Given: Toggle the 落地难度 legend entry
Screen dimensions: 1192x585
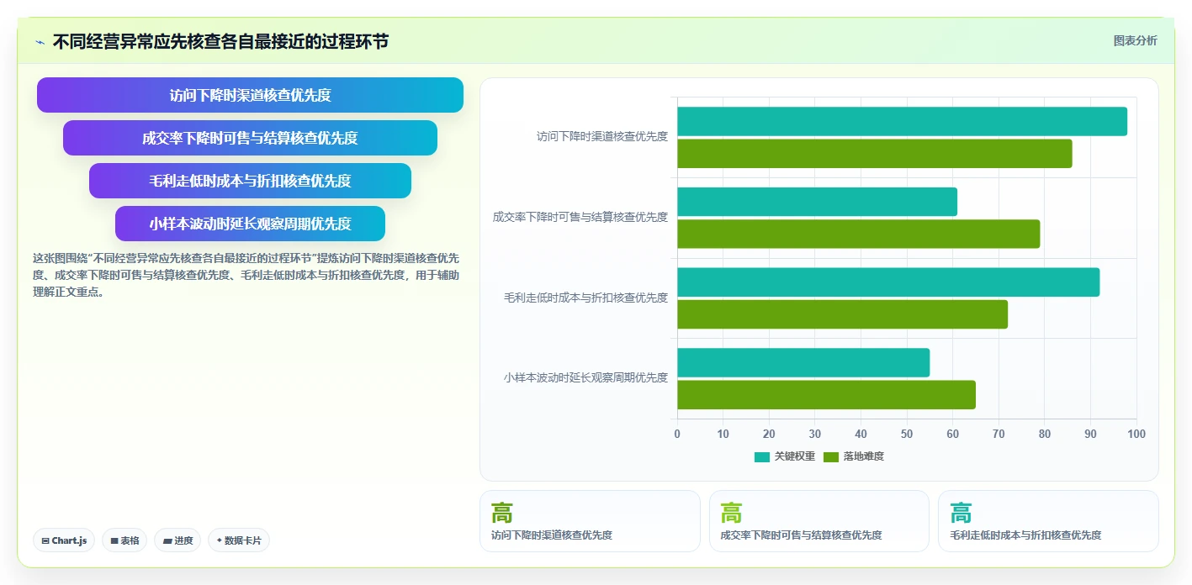Looking at the screenshot, I should (853, 456).
